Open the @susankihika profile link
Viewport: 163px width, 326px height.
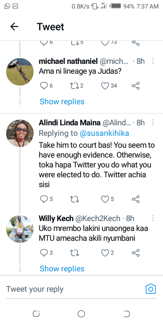tap(104, 133)
